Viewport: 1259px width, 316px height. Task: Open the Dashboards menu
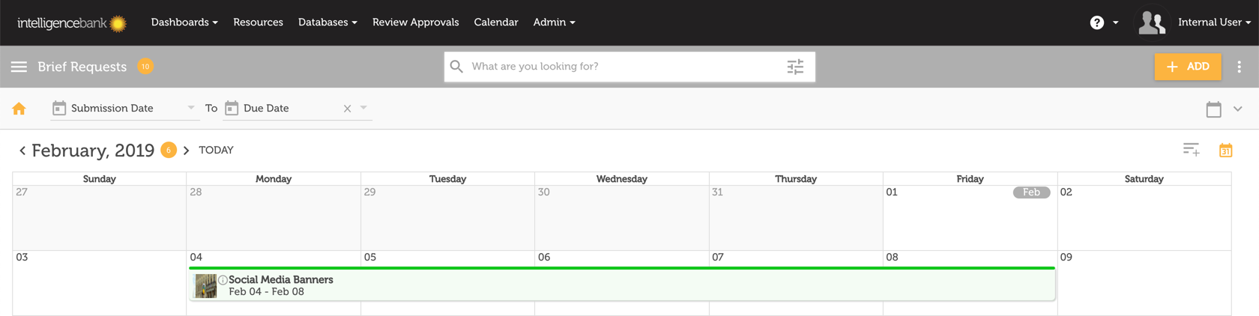point(184,22)
